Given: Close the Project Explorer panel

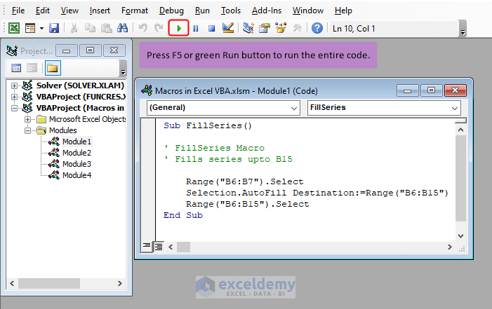Looking at the screenshot, I should pos(114,50).
